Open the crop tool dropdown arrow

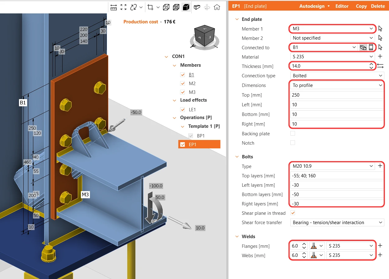(x=158, y=7)
